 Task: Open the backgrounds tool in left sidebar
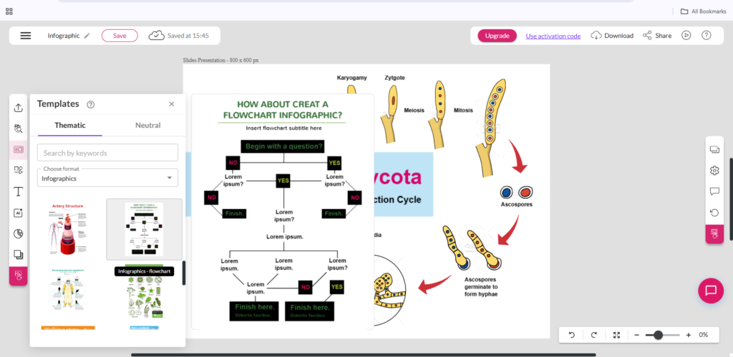coord(18,254)
